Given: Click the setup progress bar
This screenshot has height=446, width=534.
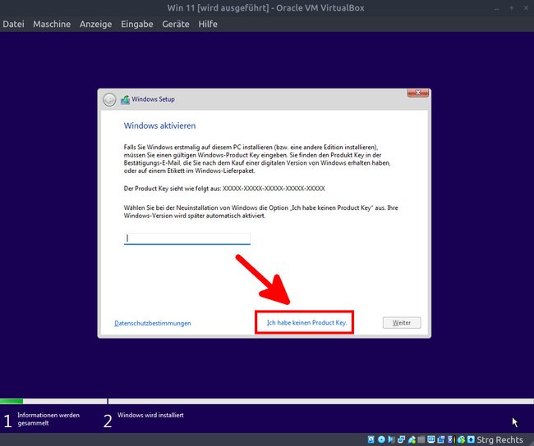Looking at the screenshot, I should [x=267, y=402].
